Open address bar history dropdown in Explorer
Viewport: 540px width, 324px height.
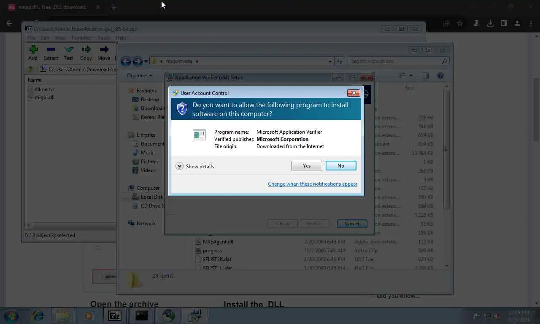tap(330, 61)
